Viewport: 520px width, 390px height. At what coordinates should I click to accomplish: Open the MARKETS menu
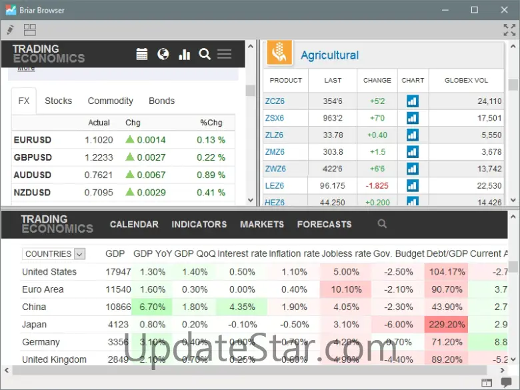(262, 225)
